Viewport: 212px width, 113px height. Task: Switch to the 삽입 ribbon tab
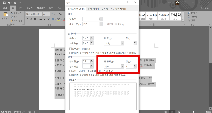click(20, 8)
